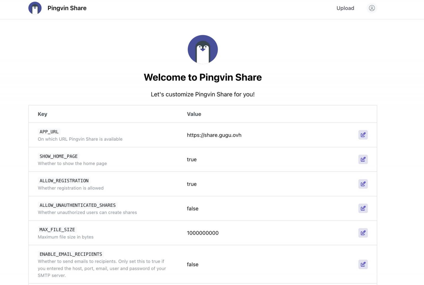Open editor for MAX_FILE_SIZE
The width and height of the screenshot is (424, 285).
pos(363,233)
